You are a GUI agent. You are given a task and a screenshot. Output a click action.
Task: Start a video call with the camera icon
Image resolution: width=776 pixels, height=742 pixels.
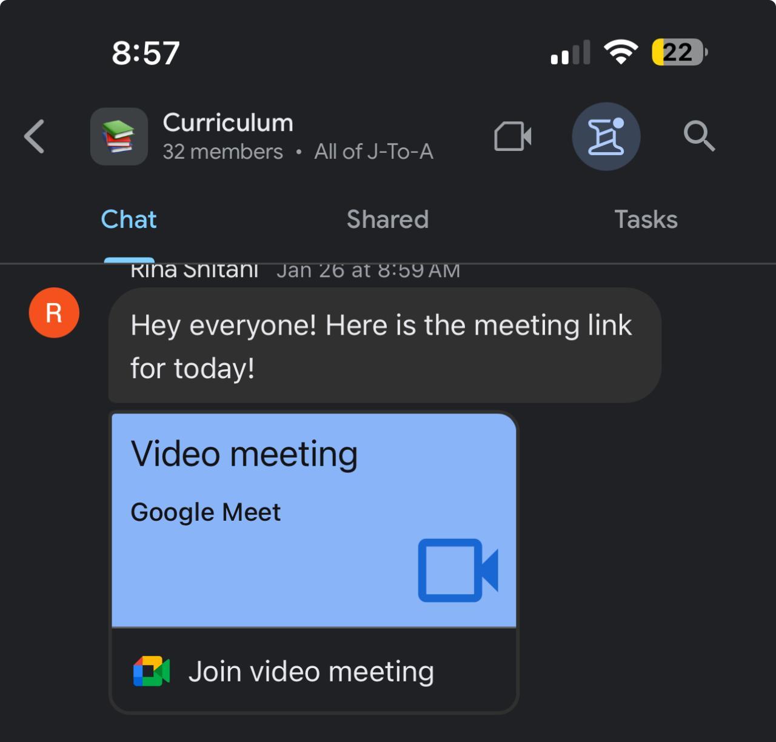(513, 136)
